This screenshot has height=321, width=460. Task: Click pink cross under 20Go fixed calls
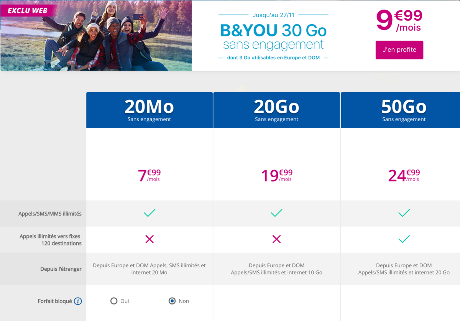(276, 239)
